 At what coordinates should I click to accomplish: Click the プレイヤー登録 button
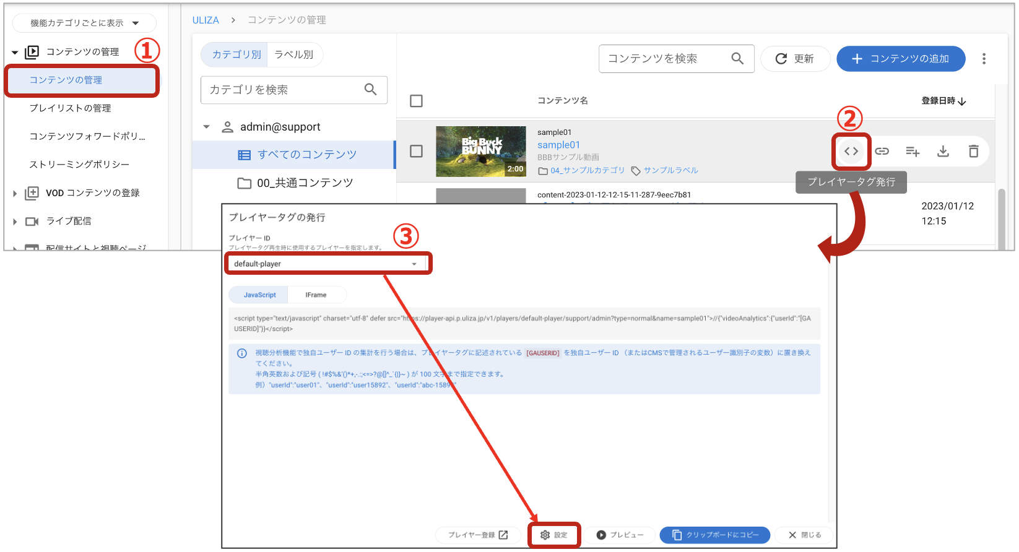478,535
